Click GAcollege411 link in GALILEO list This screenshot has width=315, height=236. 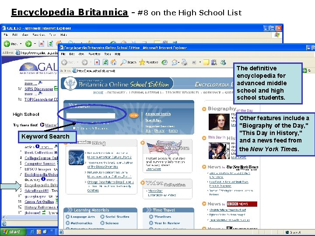click(x=37, y=191)
